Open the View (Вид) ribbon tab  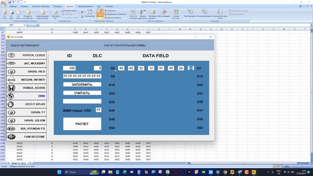(99, 6)
